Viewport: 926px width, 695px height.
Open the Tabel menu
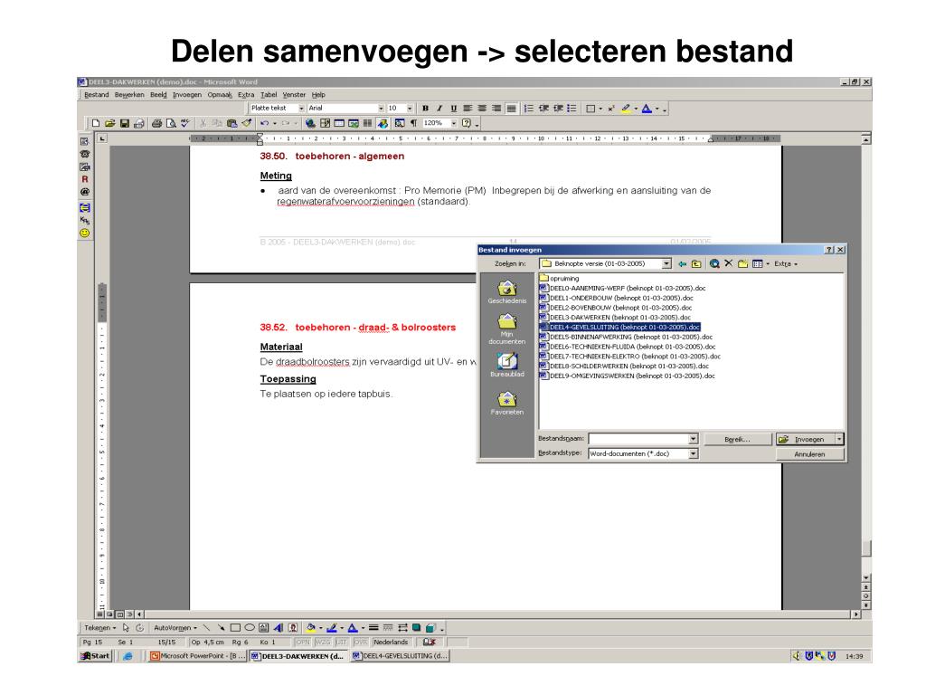click(x=269, y=94)
